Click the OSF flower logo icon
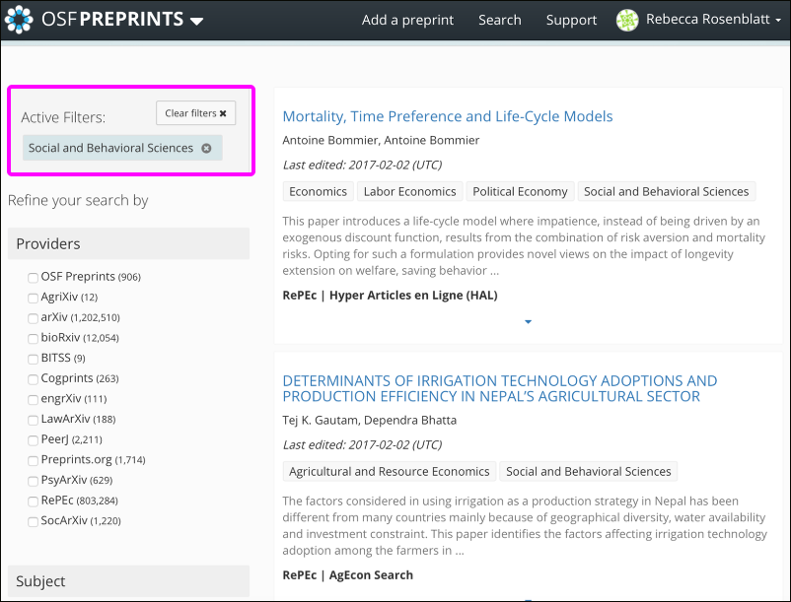 coord(19,20)
